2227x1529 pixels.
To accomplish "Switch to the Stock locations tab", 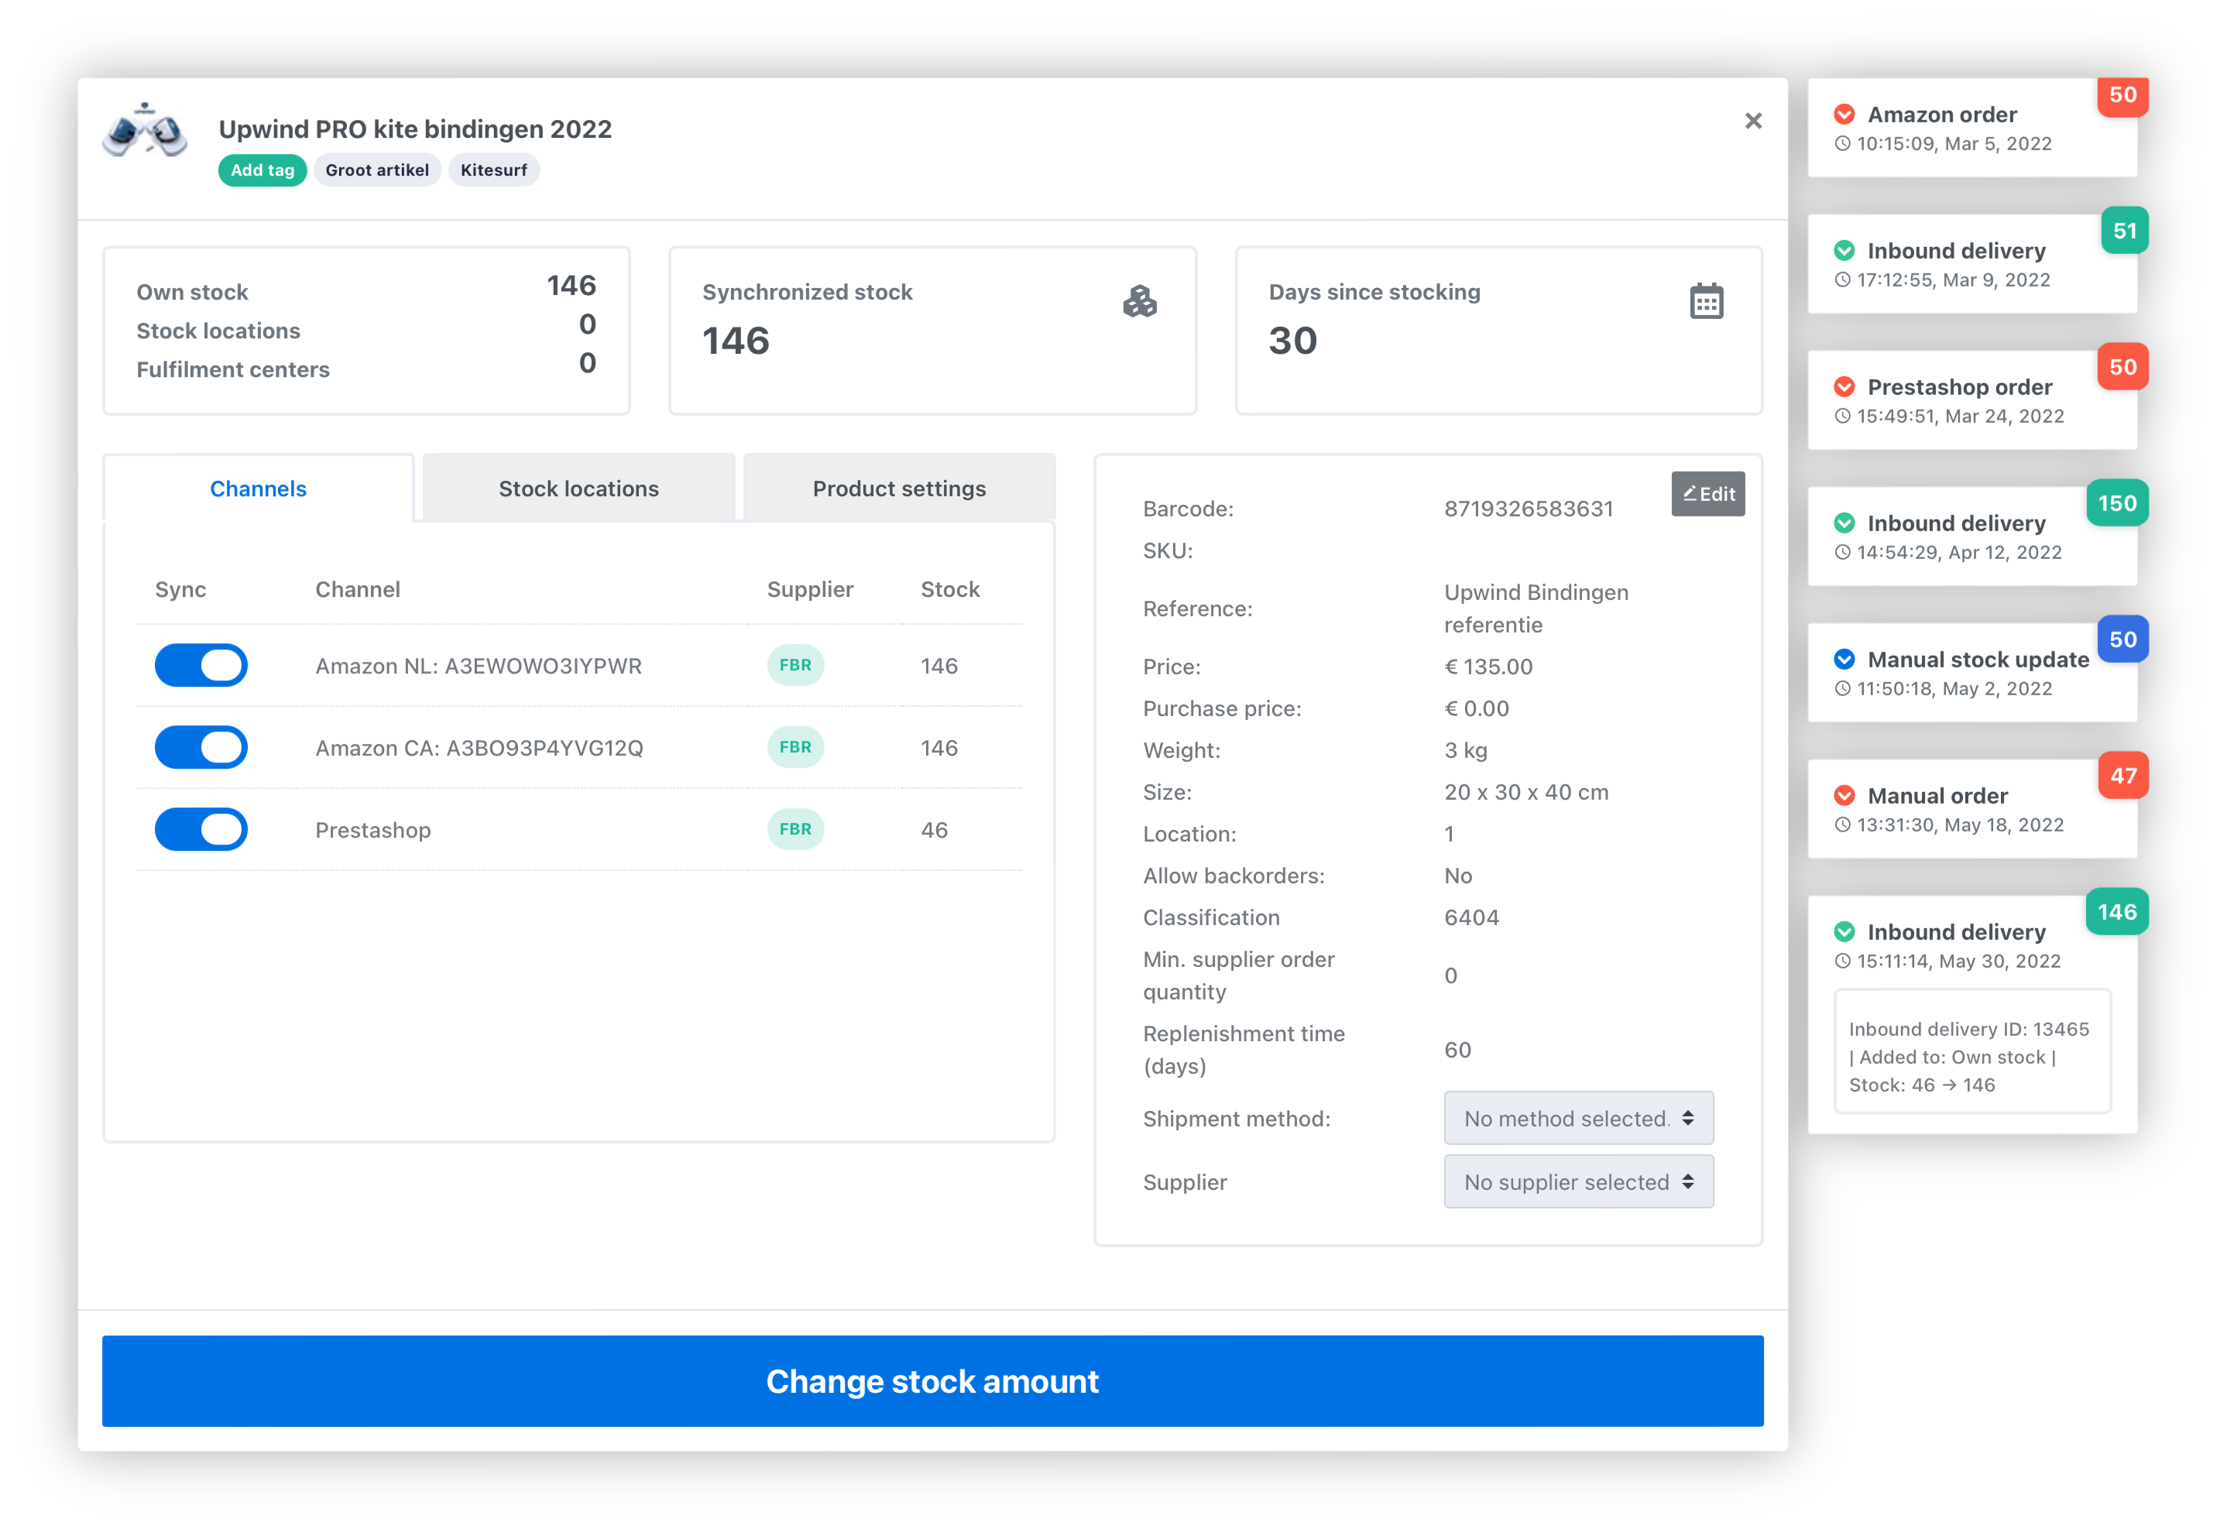I will point(578,487).
